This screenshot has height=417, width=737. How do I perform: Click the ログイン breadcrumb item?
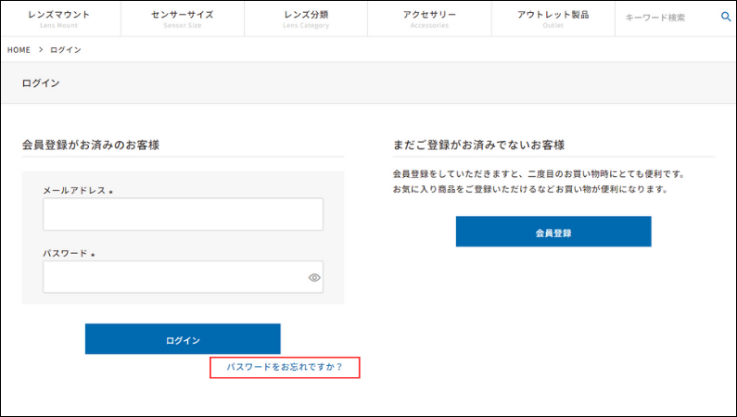66,49
